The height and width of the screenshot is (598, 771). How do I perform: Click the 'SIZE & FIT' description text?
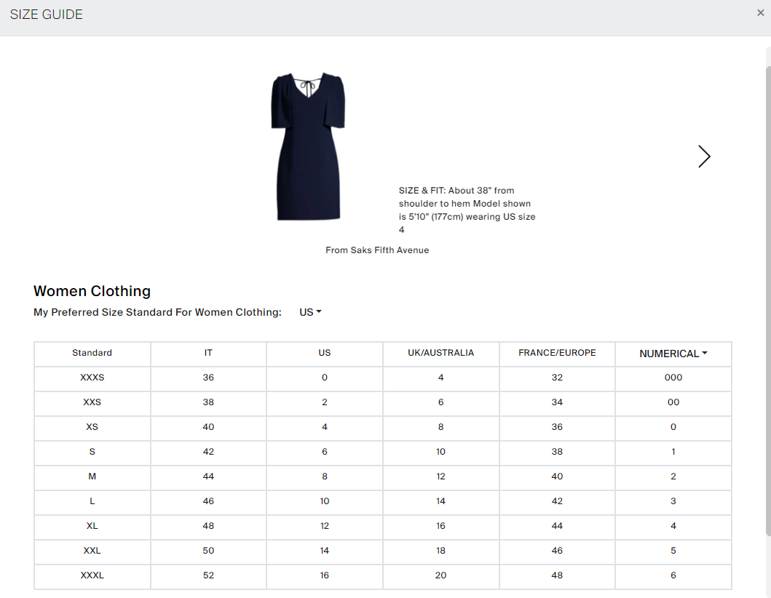(x=467, y=210)
